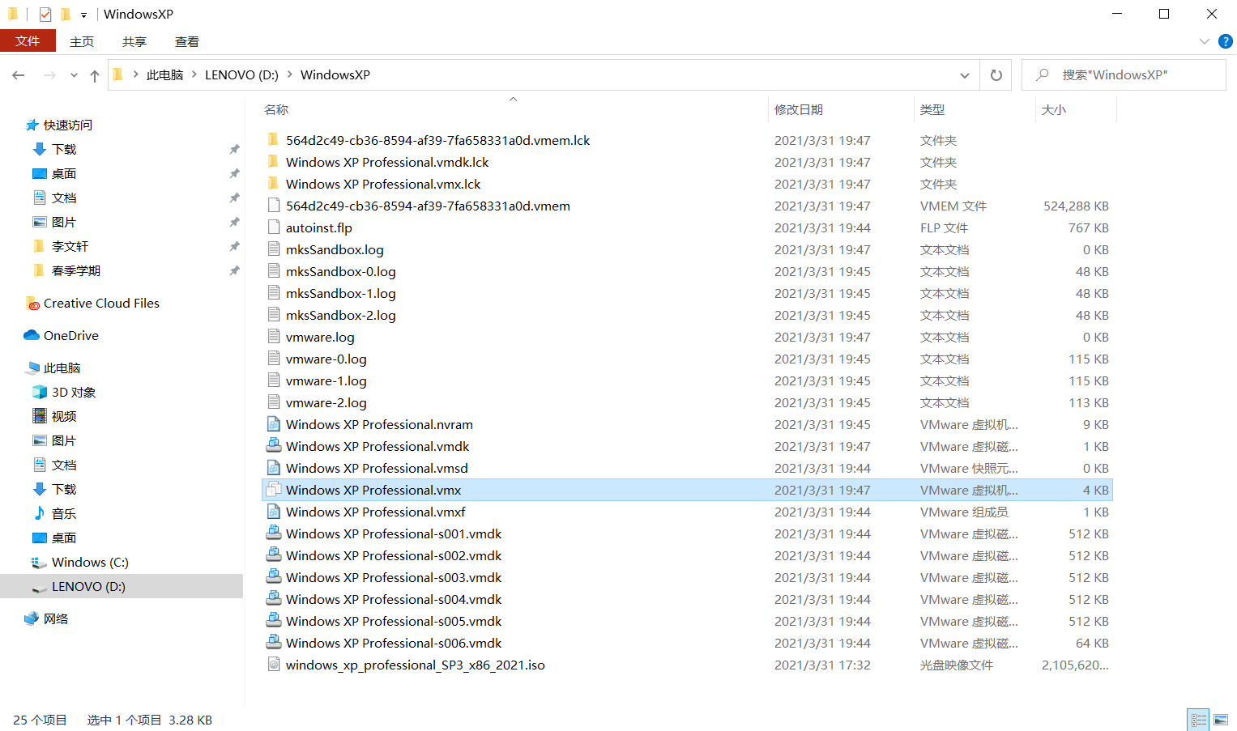The width and height of the screenshot is (1237, 731).
Task: Open the 共享 ribbon tab
Action: click(134, 41)
